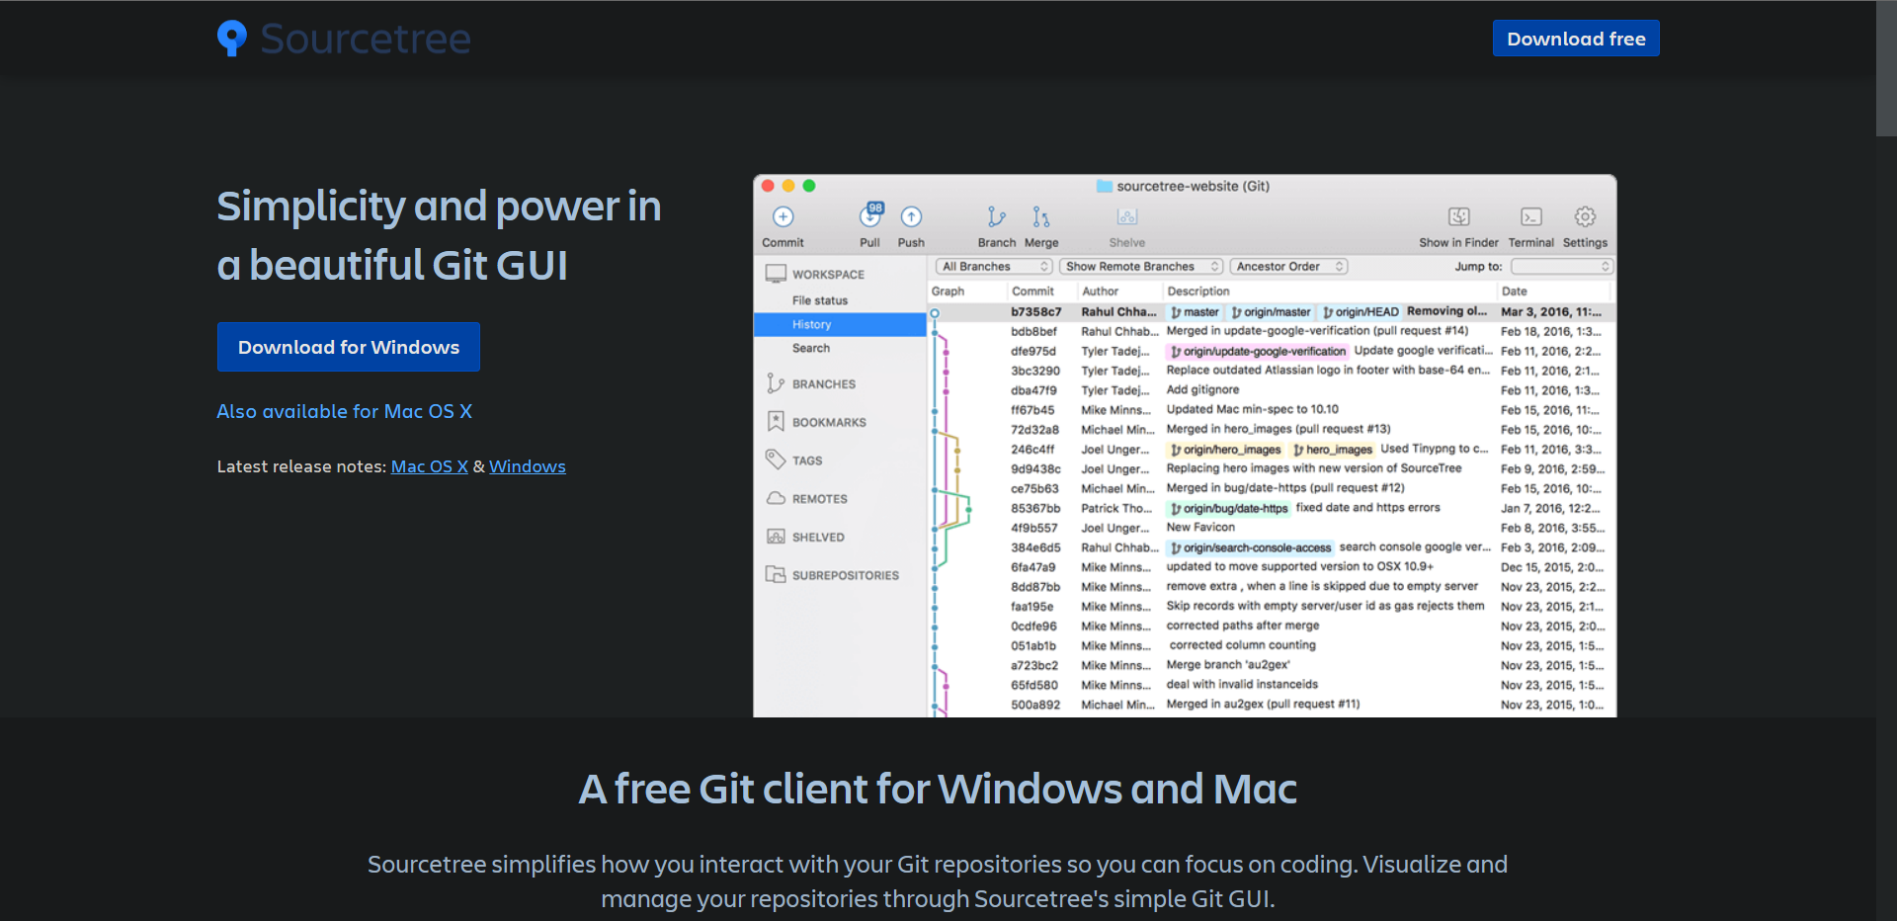The width and height of the screenshot is (1897, 921).
Task: Click the Branch toolbar icon
Action: (996, 216)
